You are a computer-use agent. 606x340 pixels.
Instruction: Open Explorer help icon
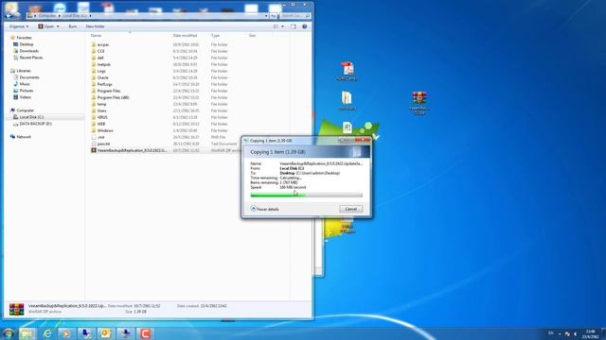point(305,26)
